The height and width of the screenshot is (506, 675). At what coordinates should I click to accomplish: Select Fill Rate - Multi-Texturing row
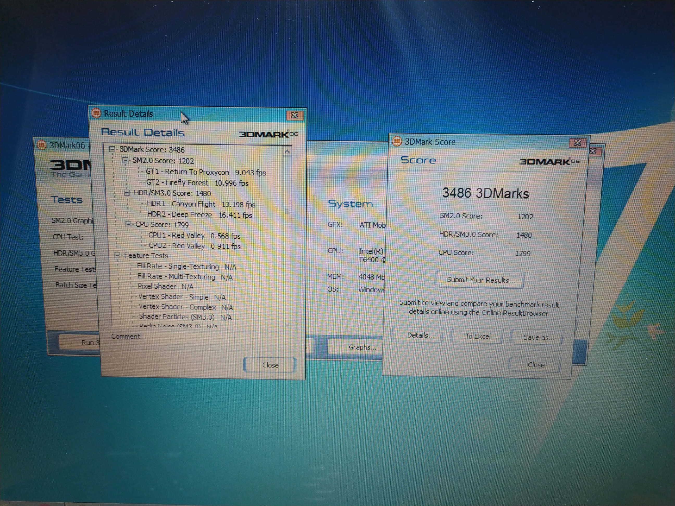[185, 277]
